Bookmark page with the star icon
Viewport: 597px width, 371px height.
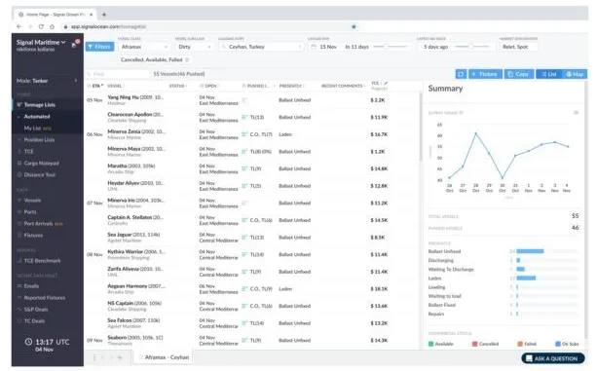[354, 26]
